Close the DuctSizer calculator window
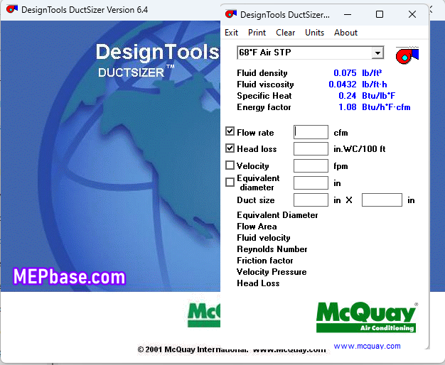 [412, 14]
